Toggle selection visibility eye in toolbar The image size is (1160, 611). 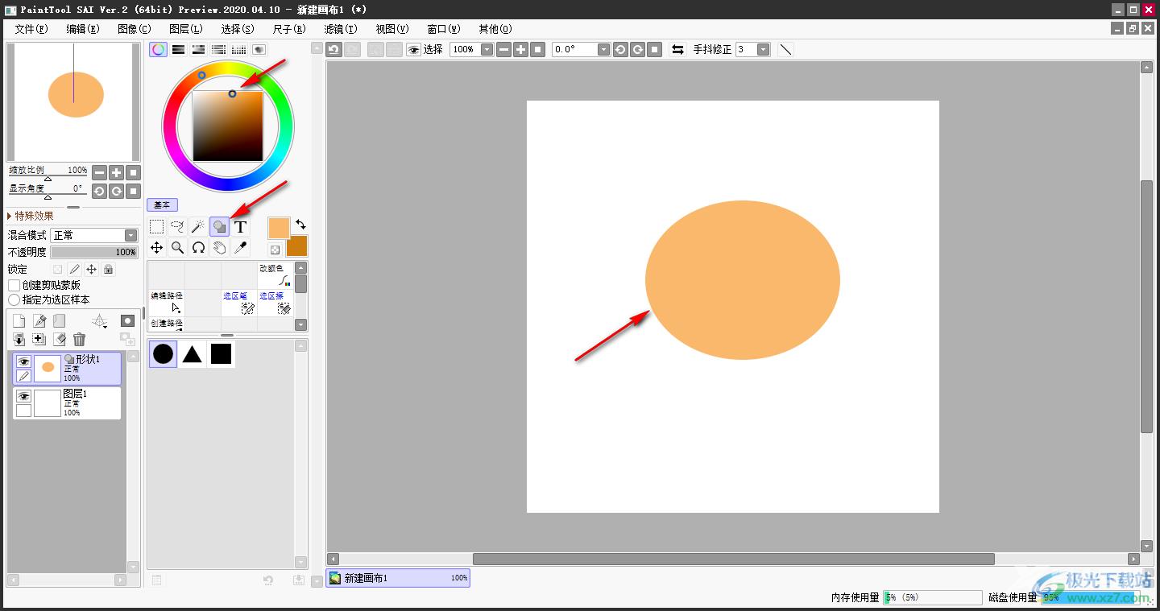414,49
